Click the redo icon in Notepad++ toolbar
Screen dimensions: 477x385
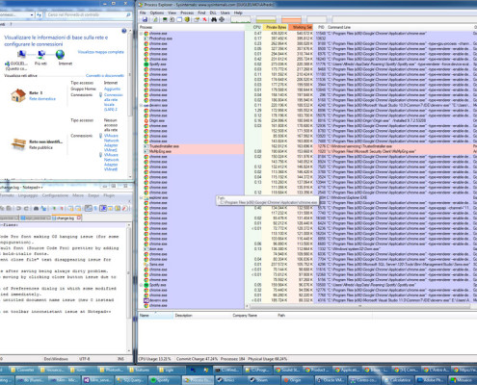pyautogui.click(x=26, y=209)
